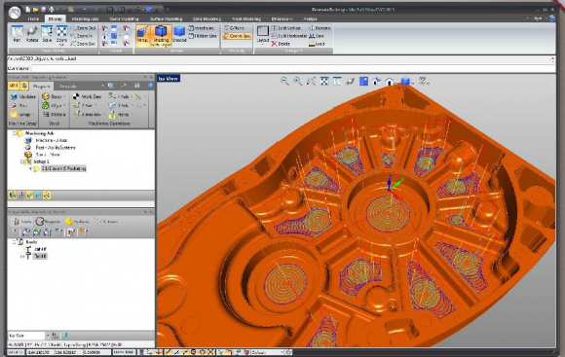
Task: Collapse the Setup 1 tree node
Action: [23, 161]
